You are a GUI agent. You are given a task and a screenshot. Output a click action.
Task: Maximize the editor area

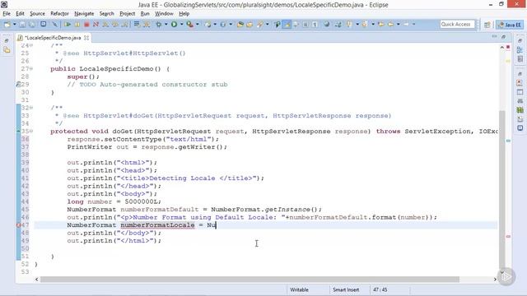[x=503, y=36]
